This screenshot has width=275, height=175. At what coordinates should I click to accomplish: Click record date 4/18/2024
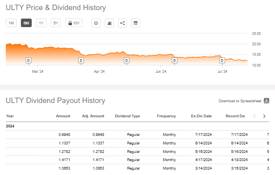[x=239, y=160]
